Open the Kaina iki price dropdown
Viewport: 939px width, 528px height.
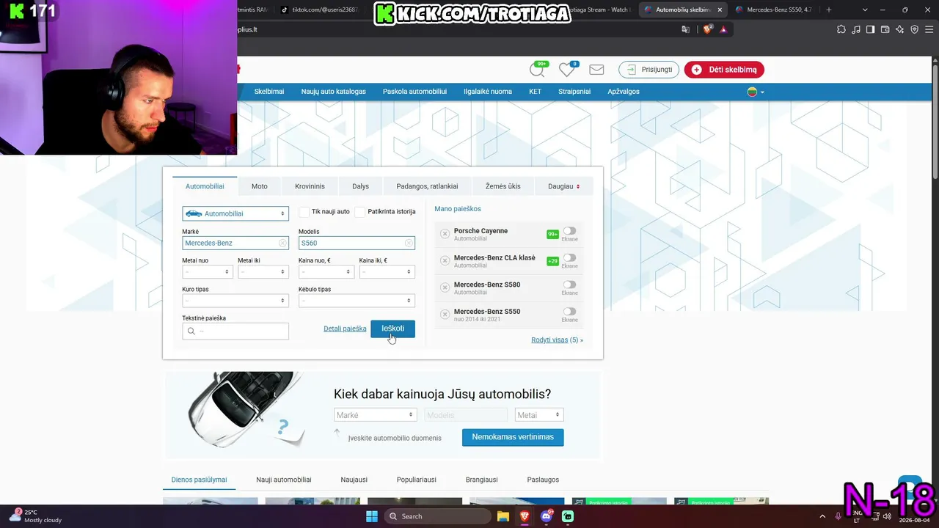387,272
